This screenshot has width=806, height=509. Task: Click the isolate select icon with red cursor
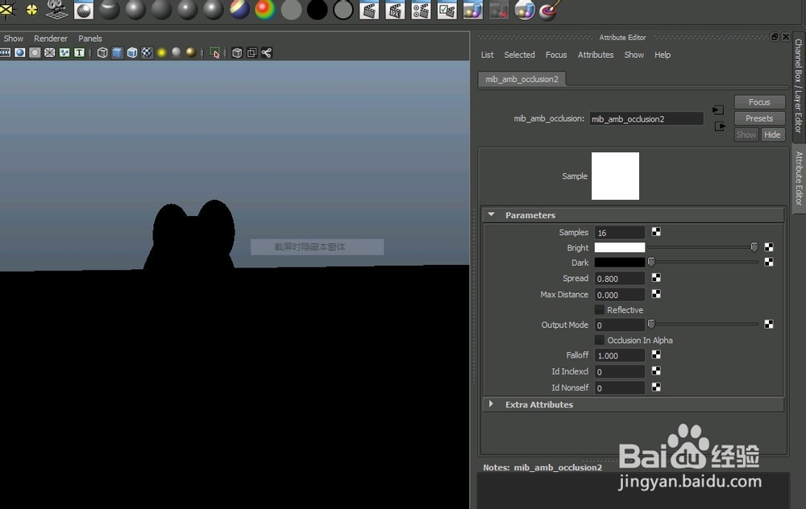coord(215,53)
